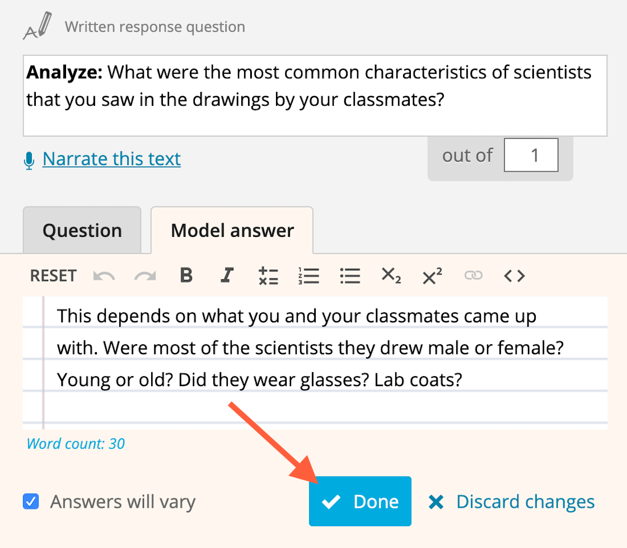Apply subscript formatting
Image resolution: width=627 pixels, height=548 pixels.
click(x=391, y=275)
